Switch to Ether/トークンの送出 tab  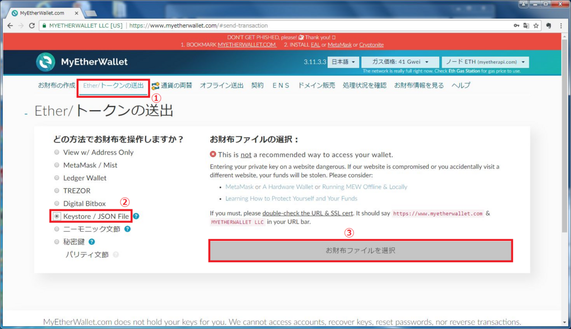113,86
